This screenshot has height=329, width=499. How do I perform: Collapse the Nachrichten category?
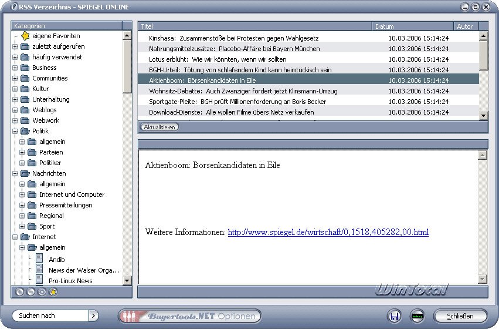pos(15,173)
